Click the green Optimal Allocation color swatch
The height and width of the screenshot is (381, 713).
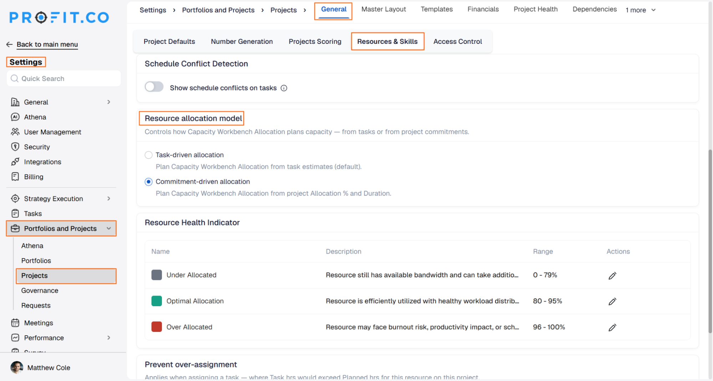pos(157,301)
